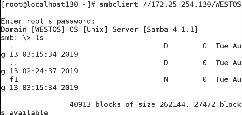Image resolution: width=242 pixels, height=115 pixels.
Task: Click the Domain=[WESTOS] text
Action: pos(33,29)
